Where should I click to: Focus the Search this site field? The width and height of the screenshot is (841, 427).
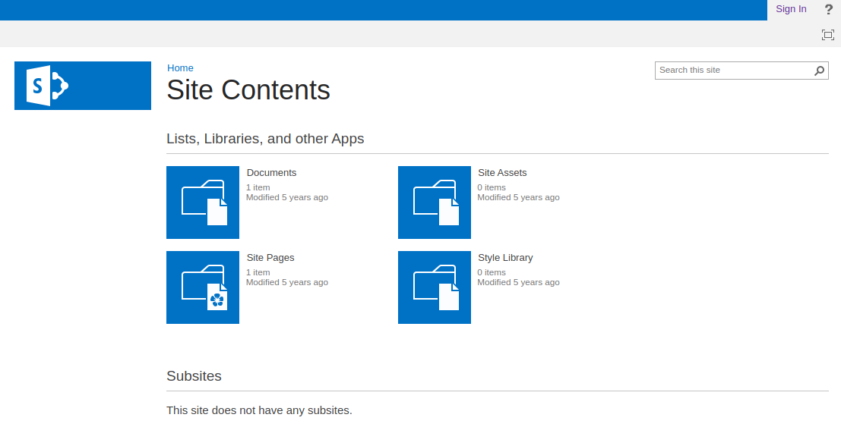click(x=732, y=71)
